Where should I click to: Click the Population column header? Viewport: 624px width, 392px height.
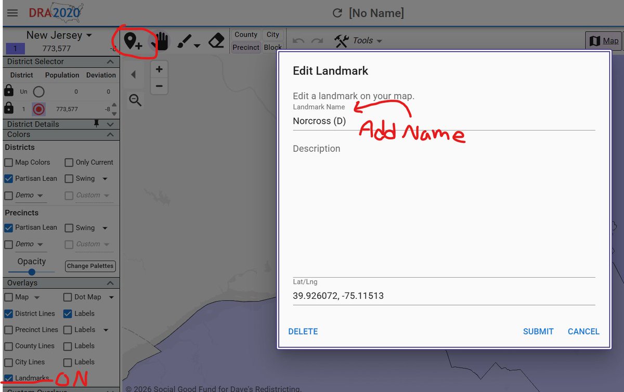tap(62, 75)
